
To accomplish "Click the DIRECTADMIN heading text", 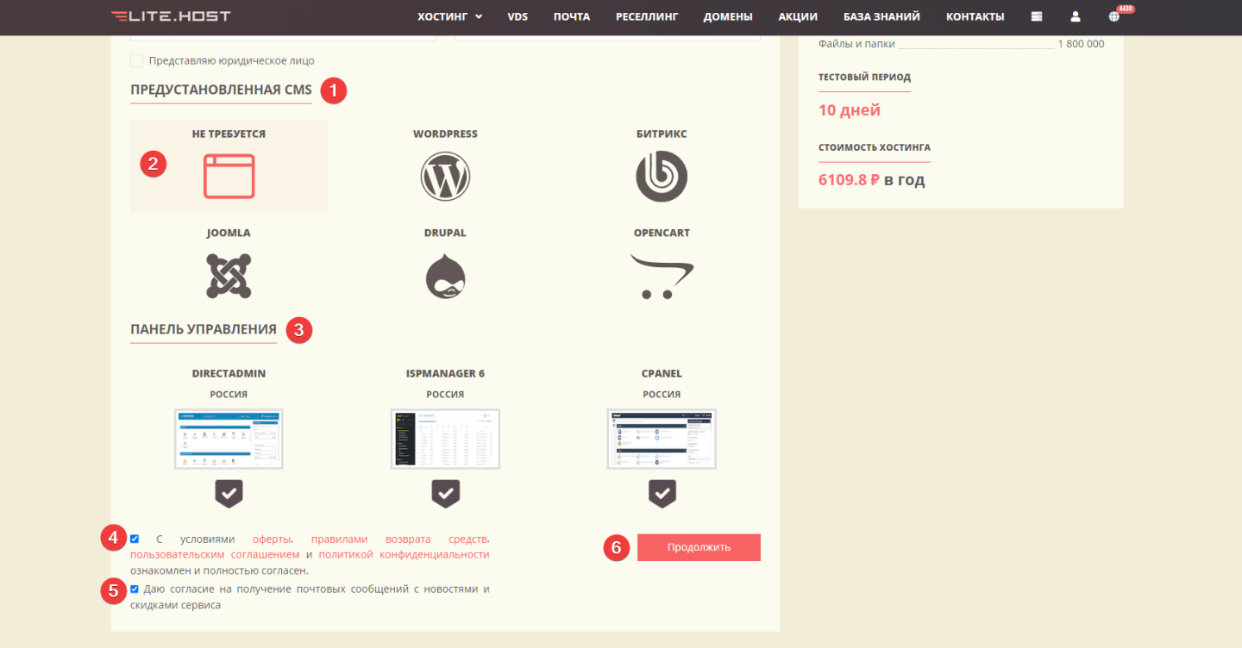I will pos(229,373).
